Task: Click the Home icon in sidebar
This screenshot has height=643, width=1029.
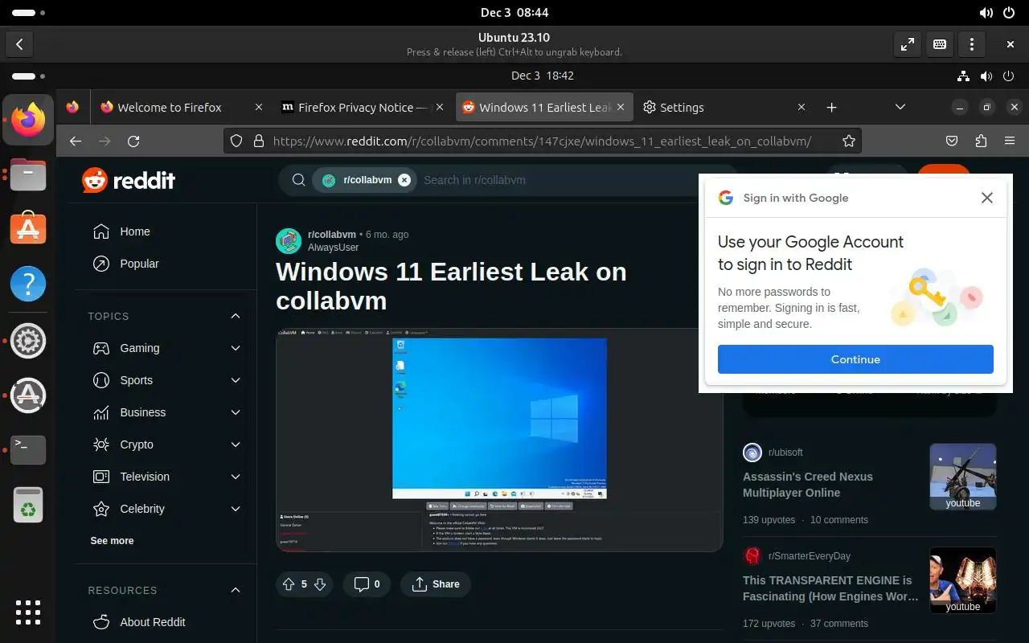Action: coord(101,231)
